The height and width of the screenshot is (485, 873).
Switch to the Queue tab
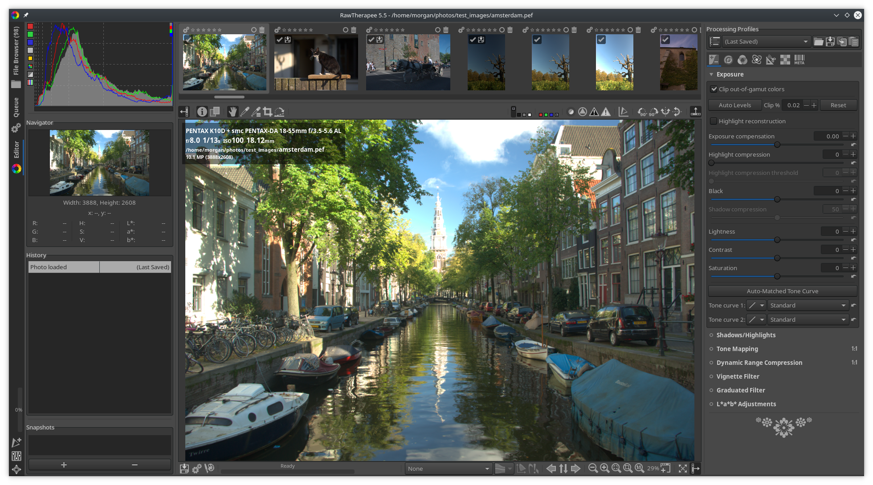[x=16, y=107]
